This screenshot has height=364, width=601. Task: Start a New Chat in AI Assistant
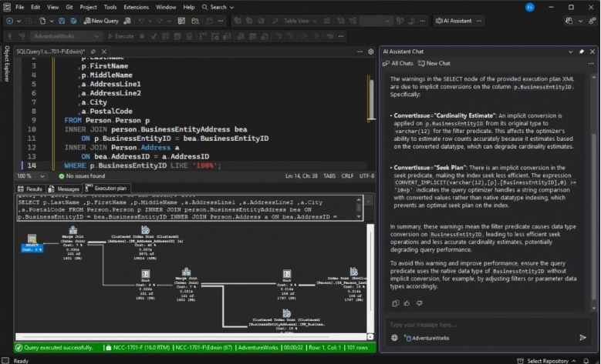click(434, 63)
